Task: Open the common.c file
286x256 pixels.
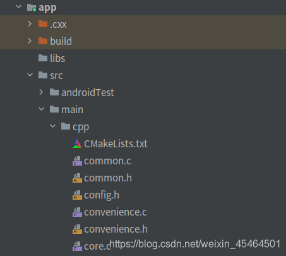Action: [x=107, y=161]
